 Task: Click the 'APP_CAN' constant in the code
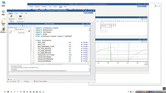click(41, 42)
